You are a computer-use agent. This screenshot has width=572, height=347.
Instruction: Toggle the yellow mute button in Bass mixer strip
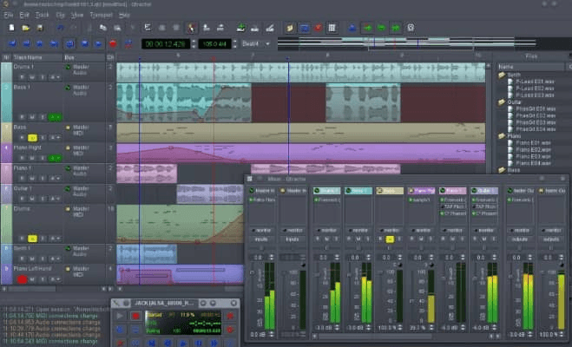(x=390, y=239)
